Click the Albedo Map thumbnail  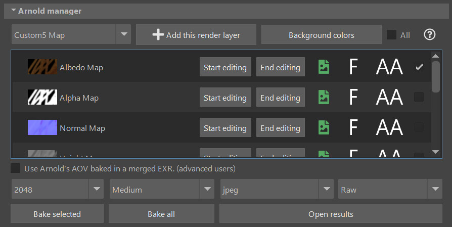[x=42, y=67]
